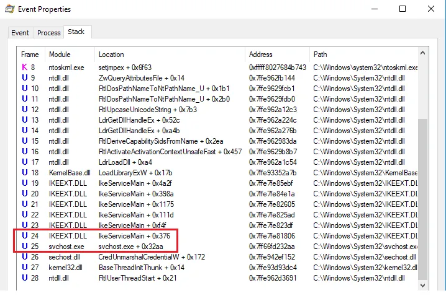Maximize the Event Properties window
Viewport: 446px width, 306px height.
coord(402,9)
